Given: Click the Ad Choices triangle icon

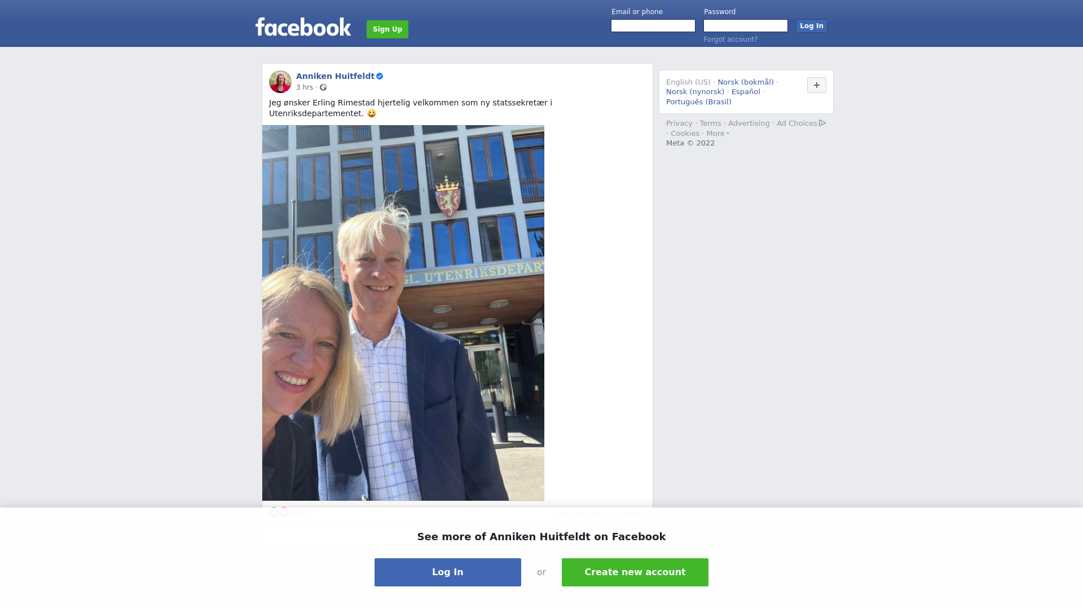Looking at the screenshot, I should pyautogui.click(x=822, y=123).
